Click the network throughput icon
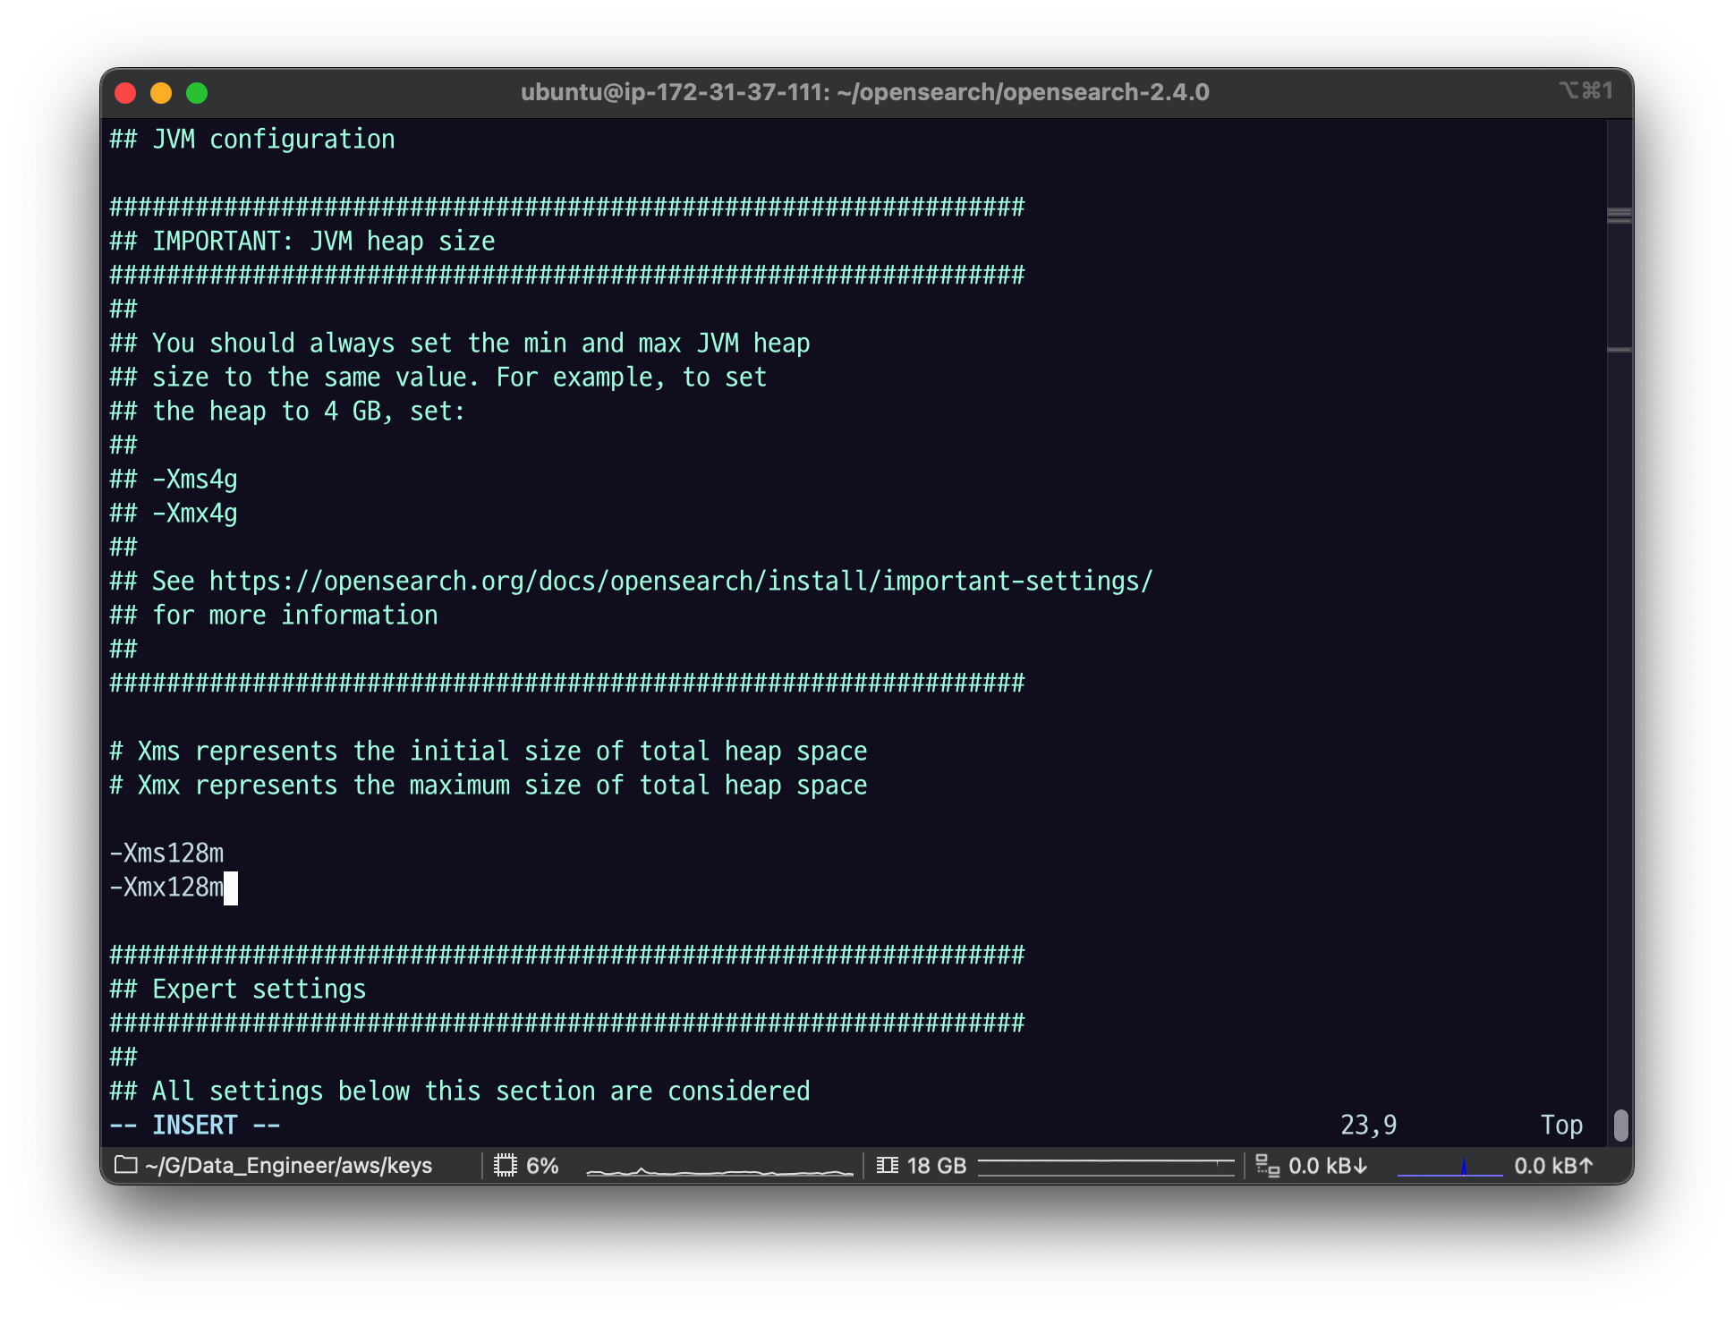1734x1317 pixels. 1267,1165
